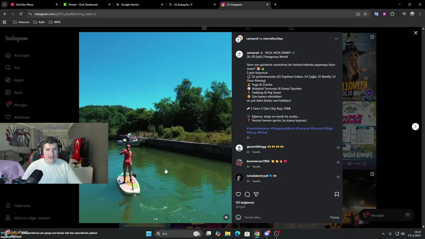Open post options three-dot menu

pos(336,39)
